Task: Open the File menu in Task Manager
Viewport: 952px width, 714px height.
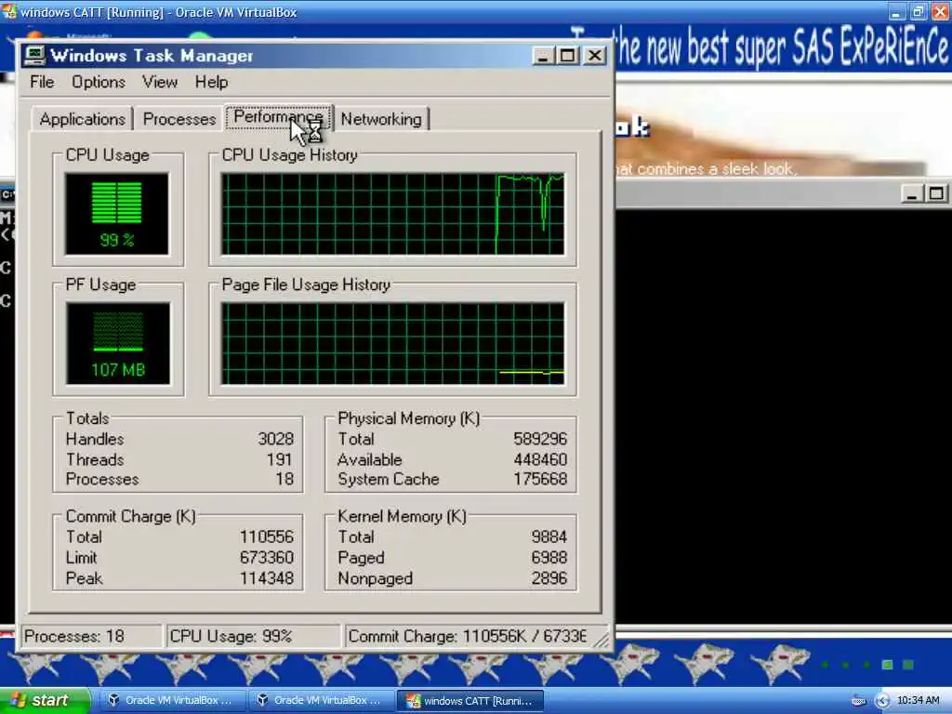Action: click(42, 82)
